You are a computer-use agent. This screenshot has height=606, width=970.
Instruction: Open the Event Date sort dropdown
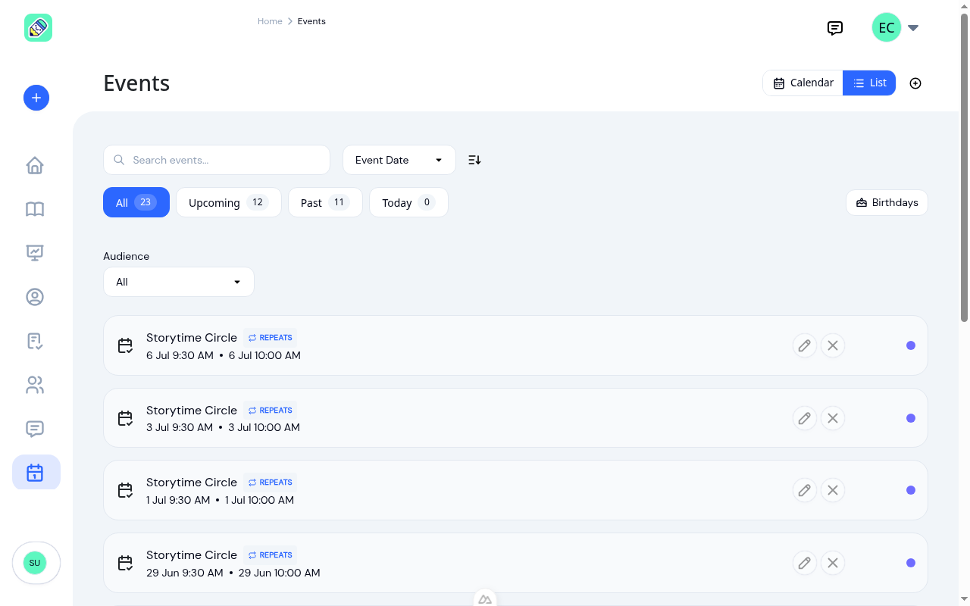click(399, 160)
